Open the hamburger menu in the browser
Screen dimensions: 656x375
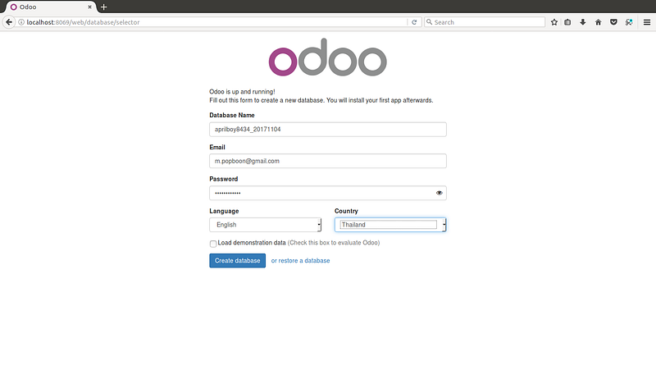click(647, 22)
